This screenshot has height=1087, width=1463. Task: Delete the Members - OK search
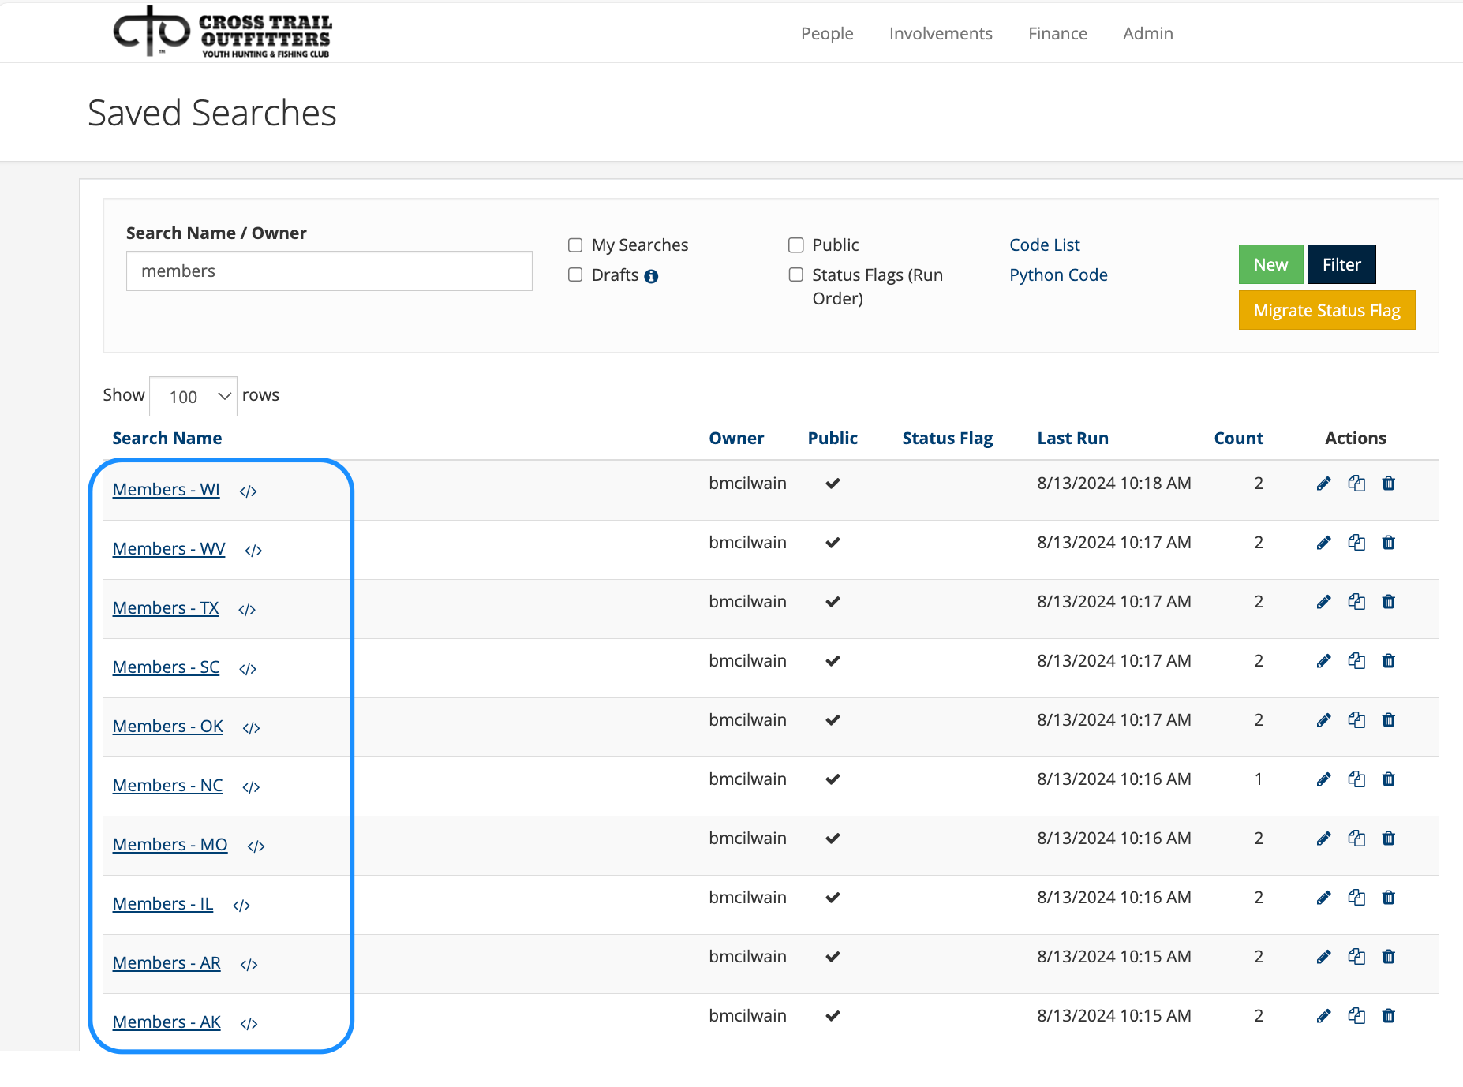click(x=1389, y=720)
